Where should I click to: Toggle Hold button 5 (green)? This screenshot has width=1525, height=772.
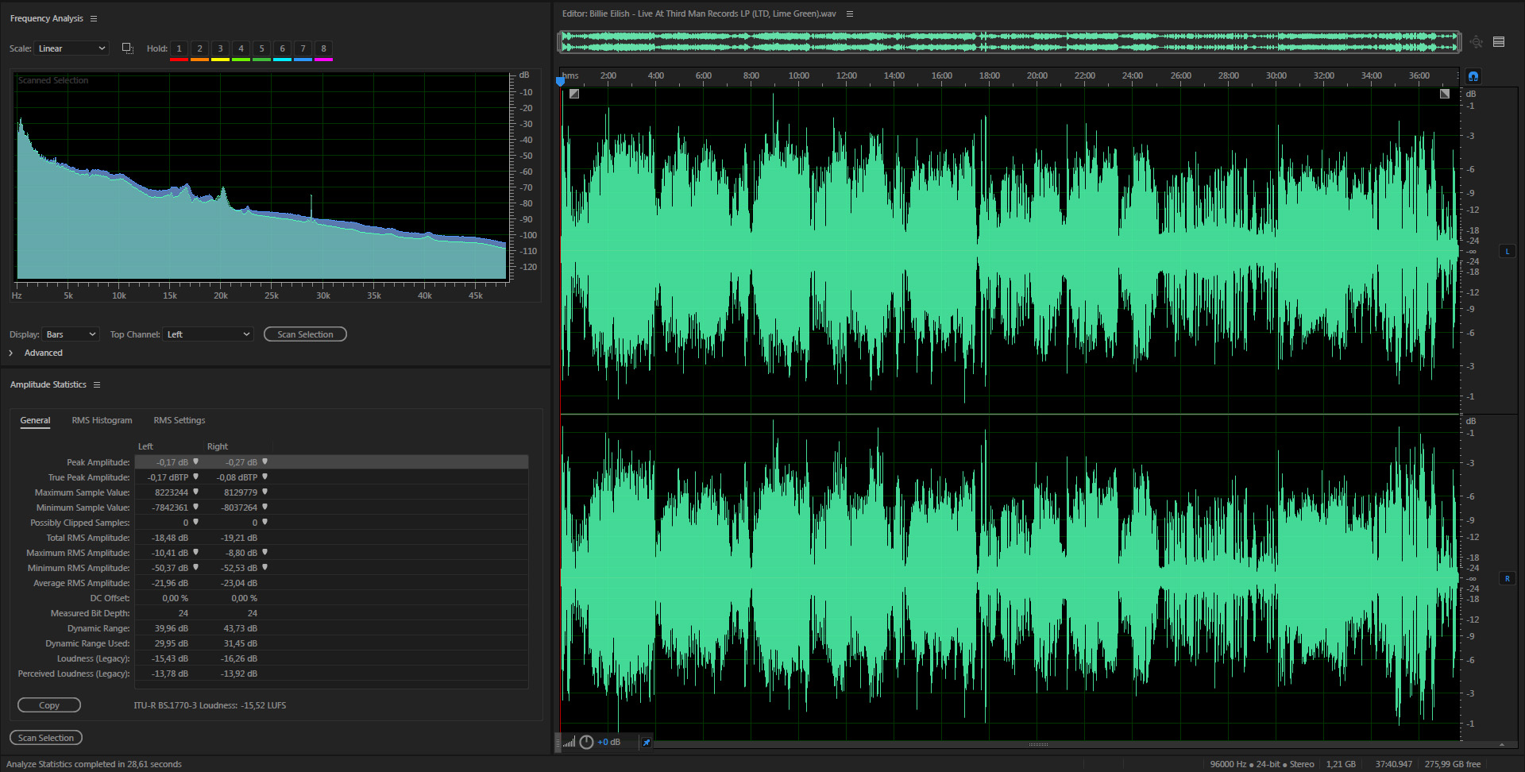point(261,49)
